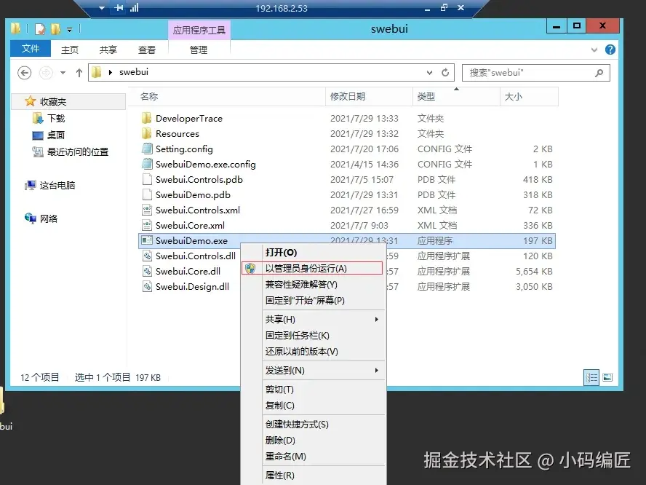Switch to the 查看 ribbon tab
This screenshot has width=646, height=485.
coord(147,50)
